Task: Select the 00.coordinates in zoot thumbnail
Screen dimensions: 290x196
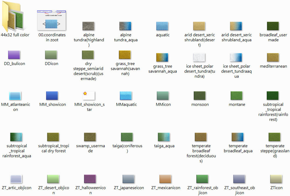Action: click(x=51, y=20)
